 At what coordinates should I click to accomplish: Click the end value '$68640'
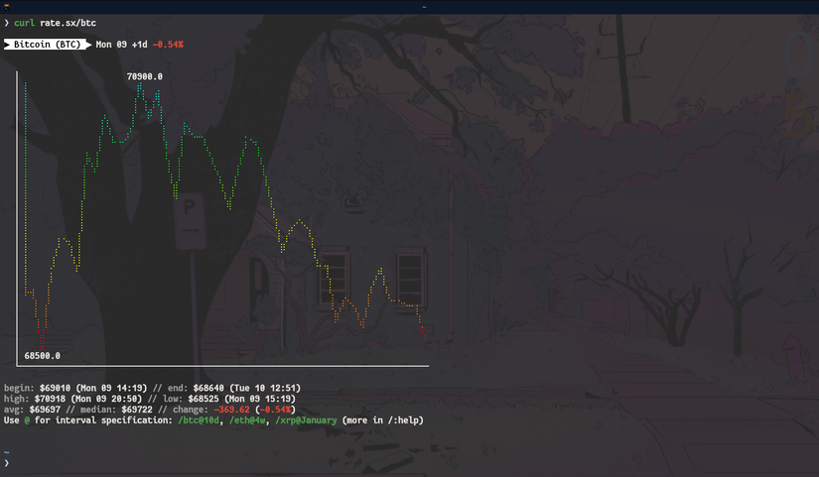(x=208, y=389)
